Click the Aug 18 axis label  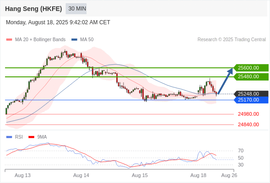click(198, 175)
